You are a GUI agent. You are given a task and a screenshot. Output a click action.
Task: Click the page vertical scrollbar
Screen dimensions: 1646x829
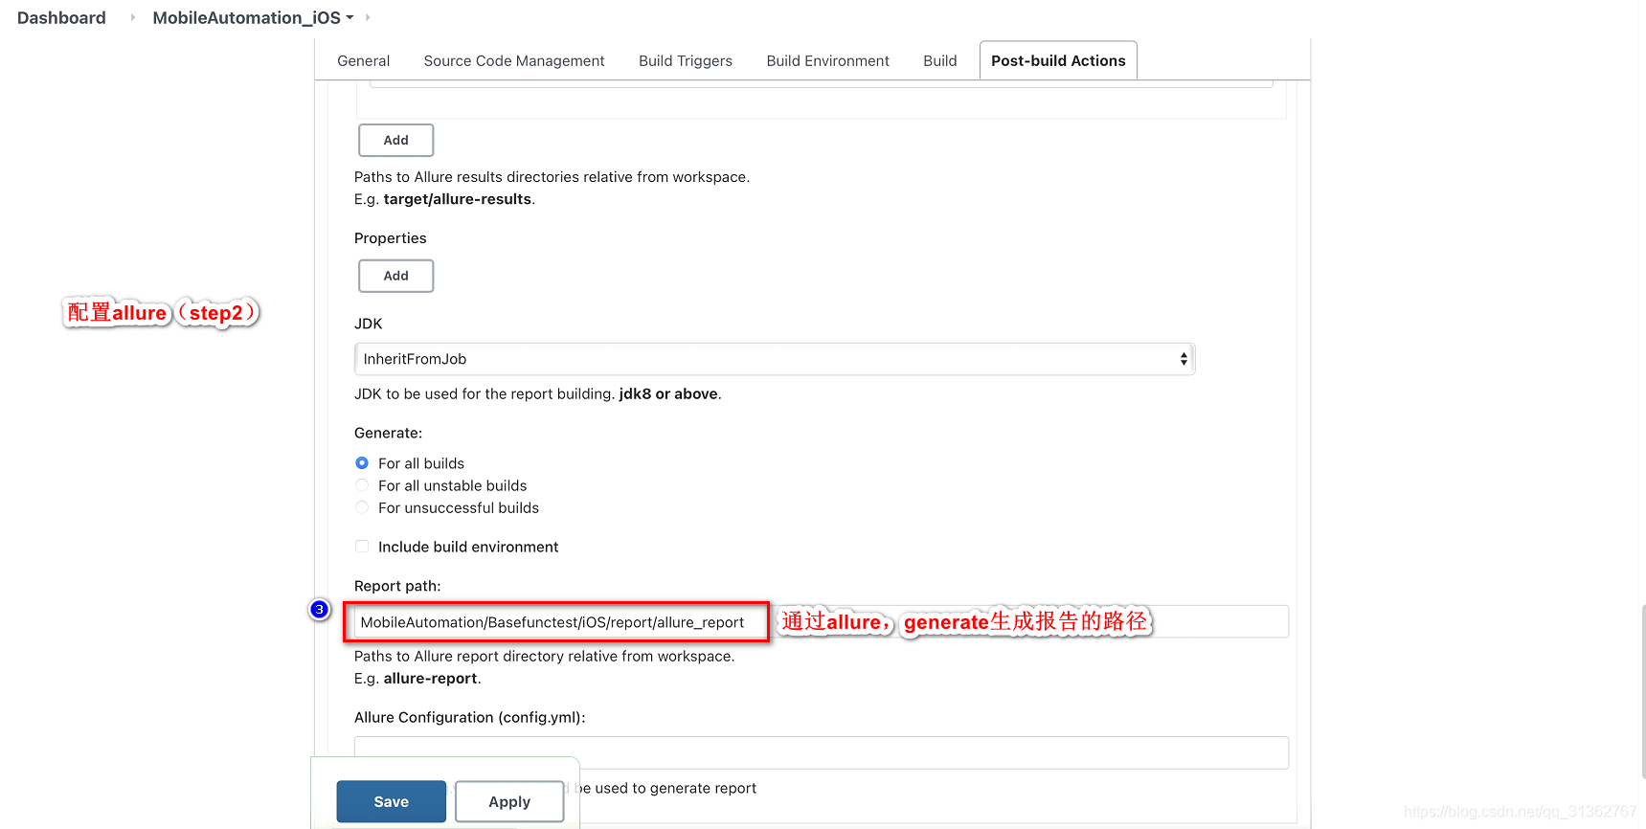1642,691
